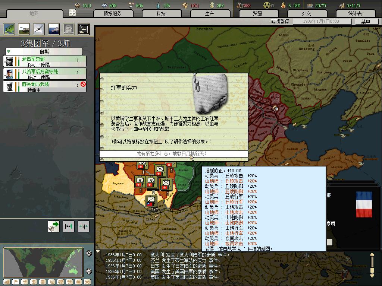Image resolution: width=382 pixels, height=286 pixels.
Task: Click the oil droplet resource icon
Action: (x=158, y=5)
